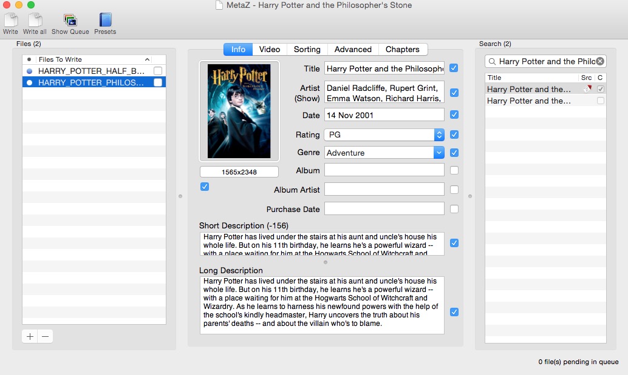Click the splitter handle between files and info panes
The image size is (628, 375).
pyautogui.click(x=180, y=196)
